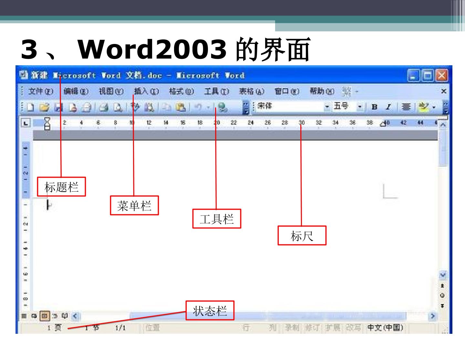
Task: Toggle center alignment button
Action: click(x=406, y=107)
